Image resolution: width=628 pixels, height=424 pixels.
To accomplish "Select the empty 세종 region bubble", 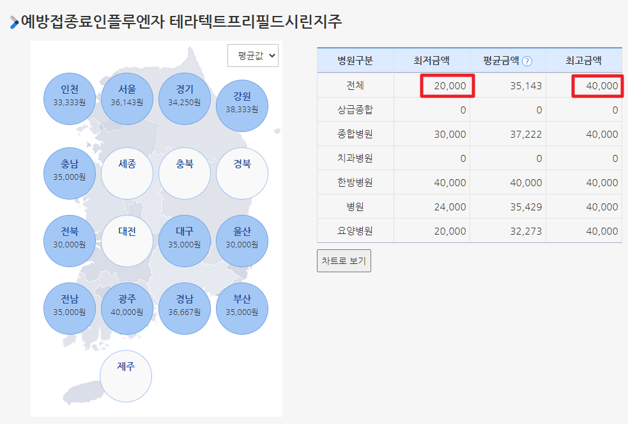I will 127,173.
